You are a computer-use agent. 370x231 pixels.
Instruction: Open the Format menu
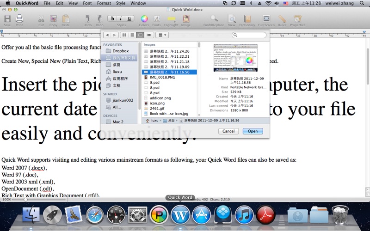104,3
